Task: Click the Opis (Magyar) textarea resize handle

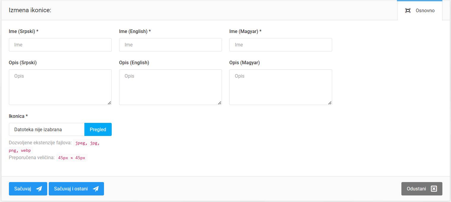Action: click(x=330, y=103)
